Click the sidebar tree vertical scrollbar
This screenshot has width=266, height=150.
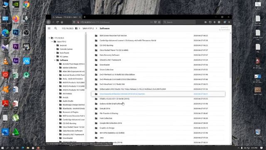[x=86, y=61]
